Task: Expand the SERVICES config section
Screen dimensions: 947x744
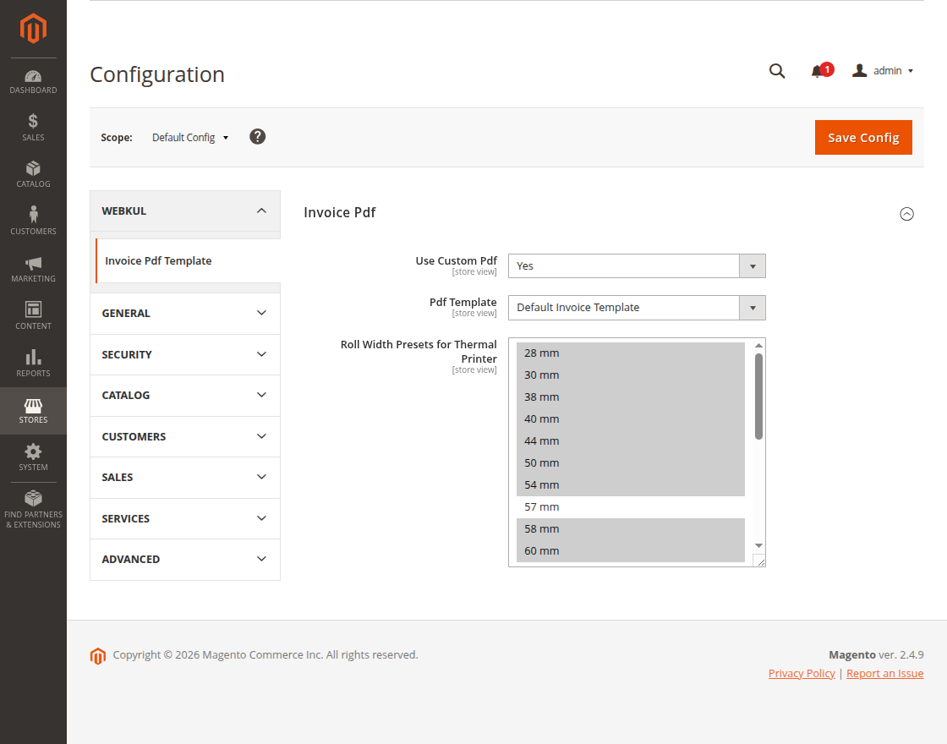Action: pos(185,519)
